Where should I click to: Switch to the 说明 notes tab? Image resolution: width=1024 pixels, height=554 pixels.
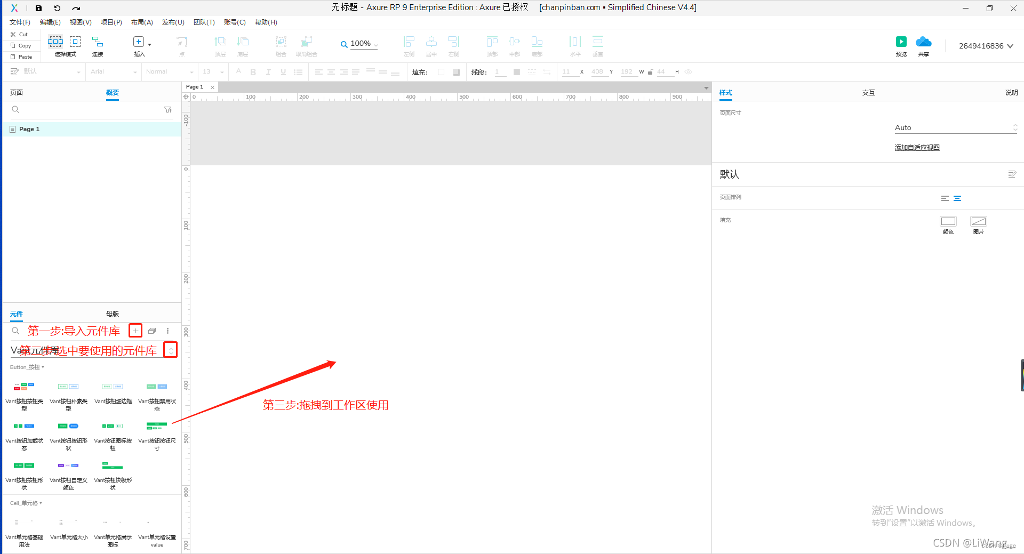click(1011, 92)
